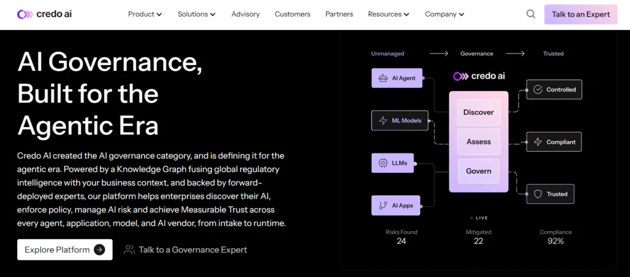Click the Mitigated value 22
630x277 pixels.
pyautogui.click(x=478, y=241)
